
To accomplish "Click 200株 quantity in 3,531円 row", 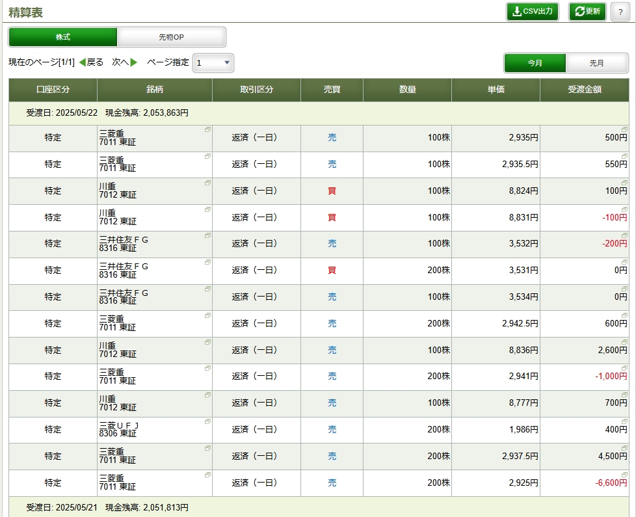I will [438, 271].
